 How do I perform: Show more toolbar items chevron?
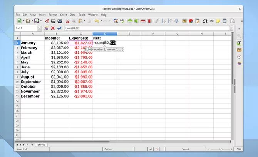241,21
